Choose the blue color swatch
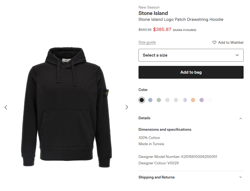The image size is (250, 191). (x=150, y=100)
